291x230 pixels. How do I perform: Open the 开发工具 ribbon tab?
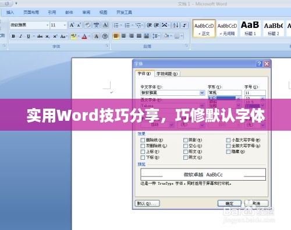pyautogui.click(x=124, y=12)
